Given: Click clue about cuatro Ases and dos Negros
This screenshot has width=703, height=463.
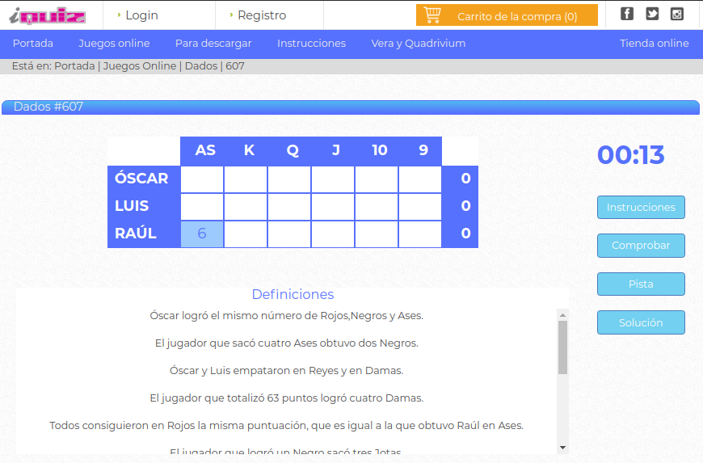Looking at the screenshot, I should pos(287,343).
